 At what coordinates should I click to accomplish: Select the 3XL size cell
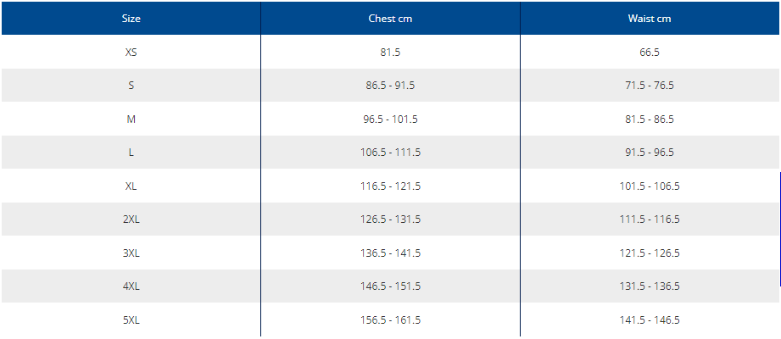[131, 253]
